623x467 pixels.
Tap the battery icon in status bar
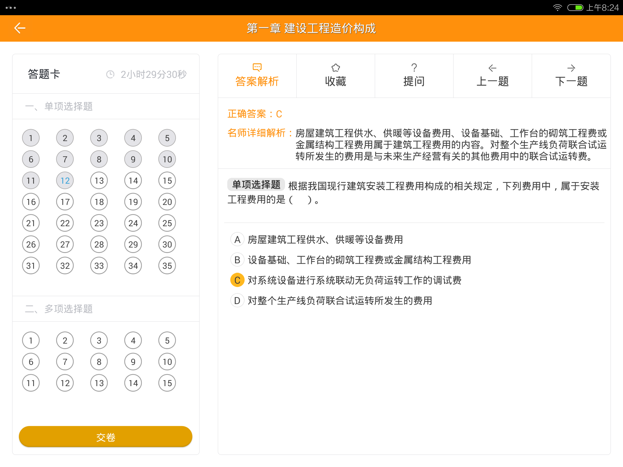pos(575,8)
